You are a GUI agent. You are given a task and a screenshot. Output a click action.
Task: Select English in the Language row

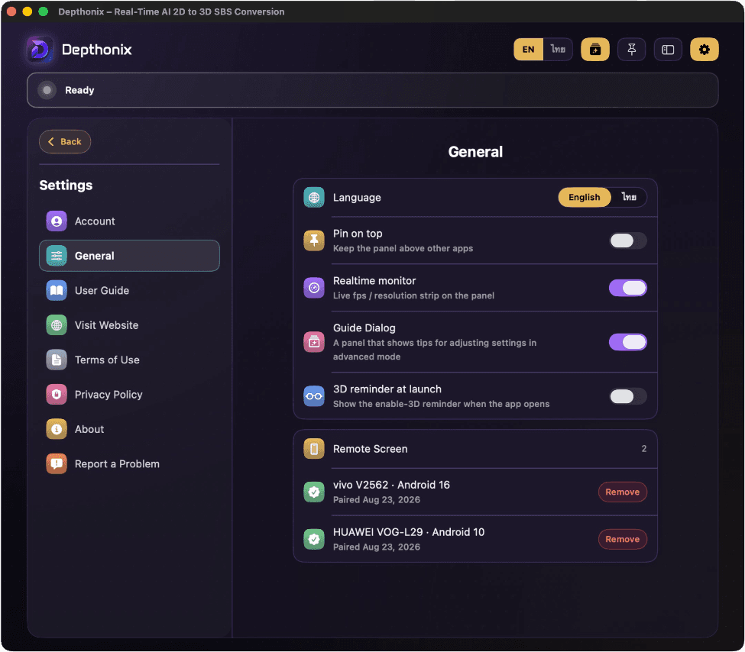click(584, 198)
